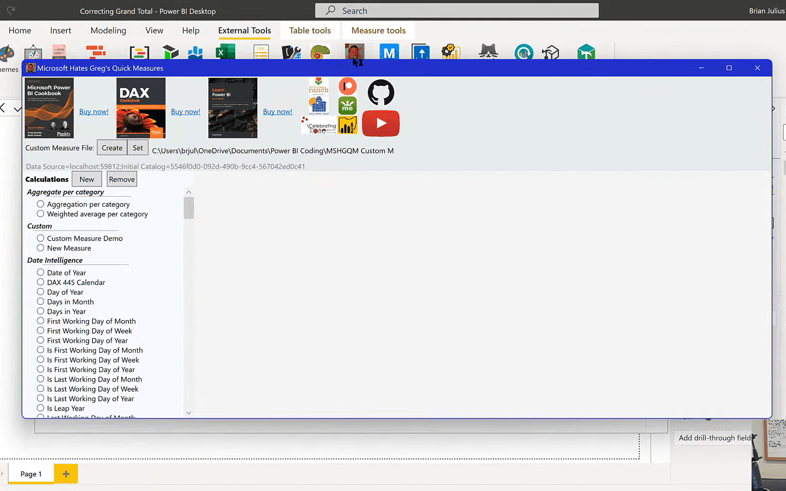Click the New calculation button
The width and height of the screenshot is (786, 491).
click(87, 179)
